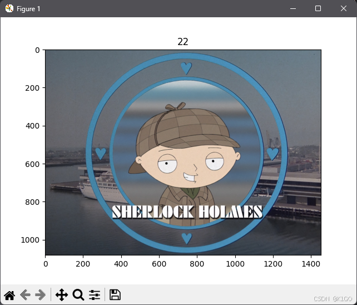Click the y-axis tick label "200"
The height and width of the screenshot is (305, 357).
pos(32,88)
